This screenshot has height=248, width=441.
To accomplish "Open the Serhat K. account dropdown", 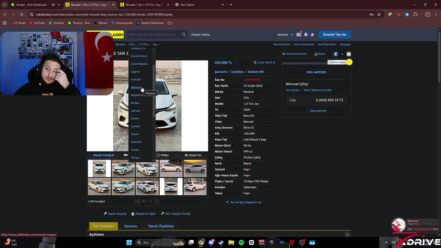I will 285,34.
